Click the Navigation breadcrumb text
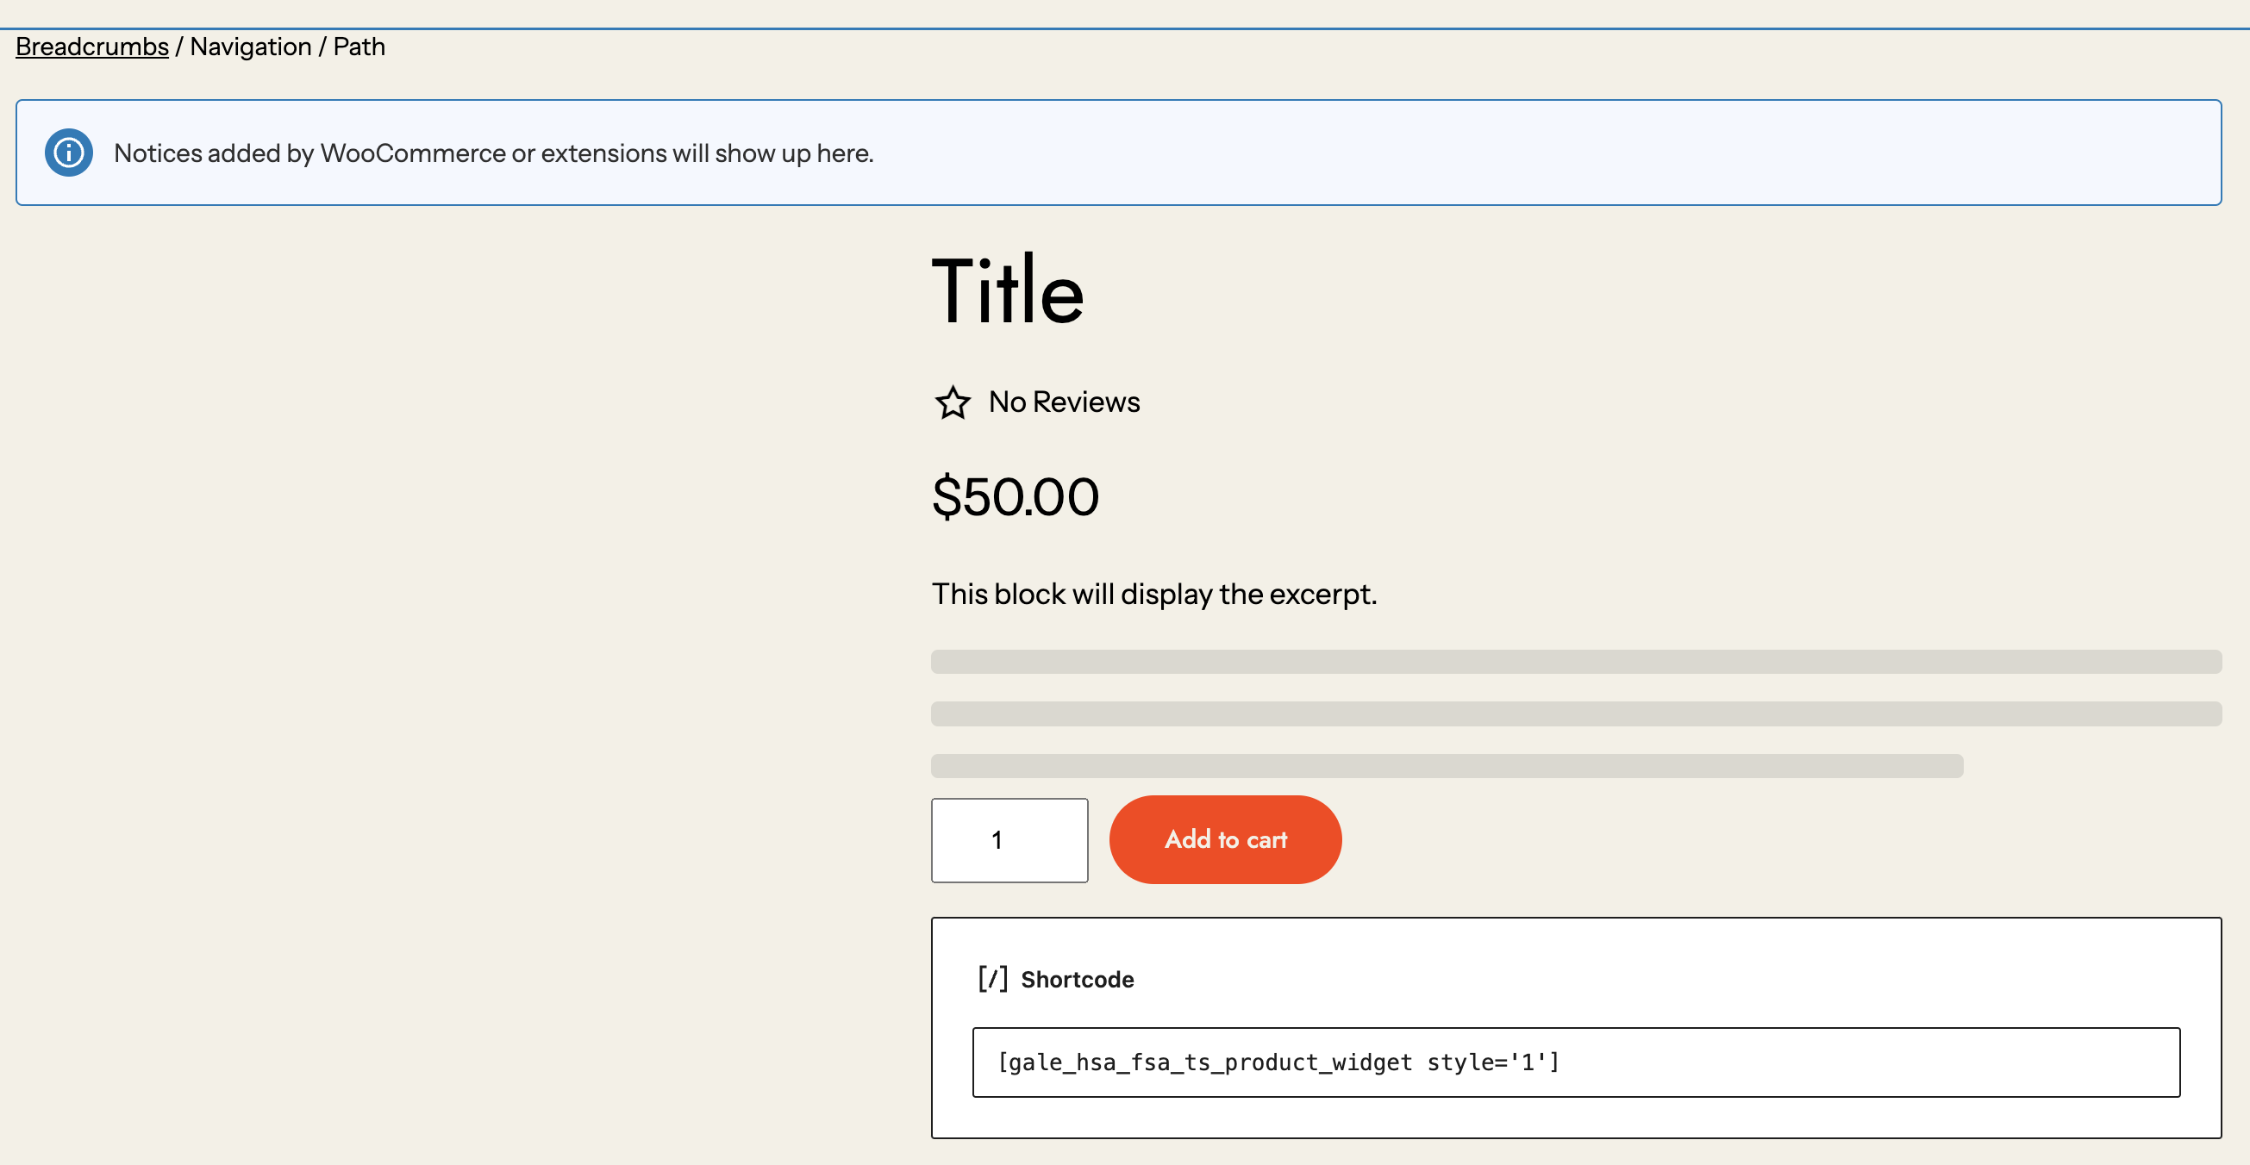Viewport: 2250px width, 1165px height. pos(250,47)
